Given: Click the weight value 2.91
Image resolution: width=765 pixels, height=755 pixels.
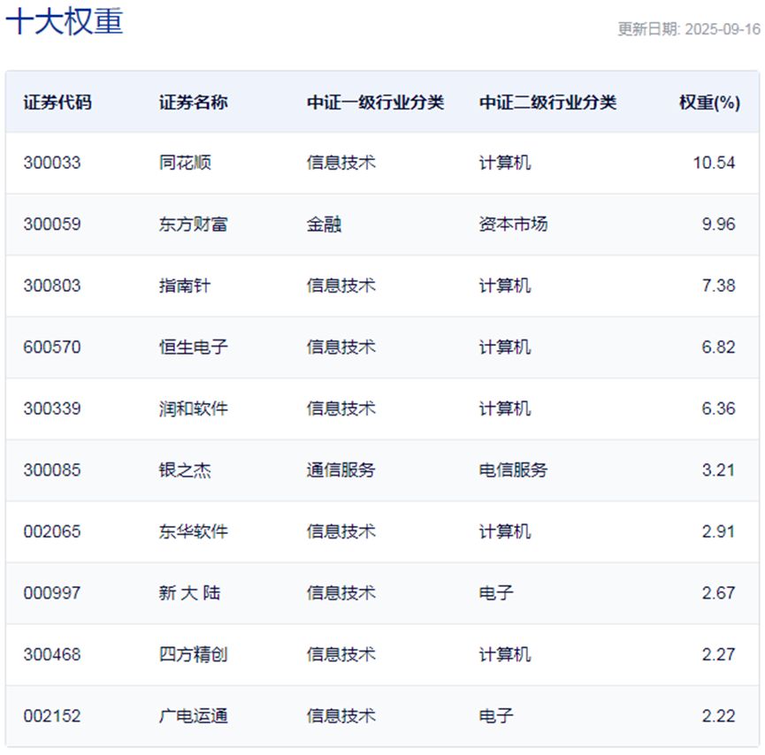Looking at the screenshot, I should [x=718, y=531].
